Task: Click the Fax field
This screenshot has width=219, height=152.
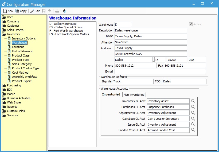Action: coord(185,66)
